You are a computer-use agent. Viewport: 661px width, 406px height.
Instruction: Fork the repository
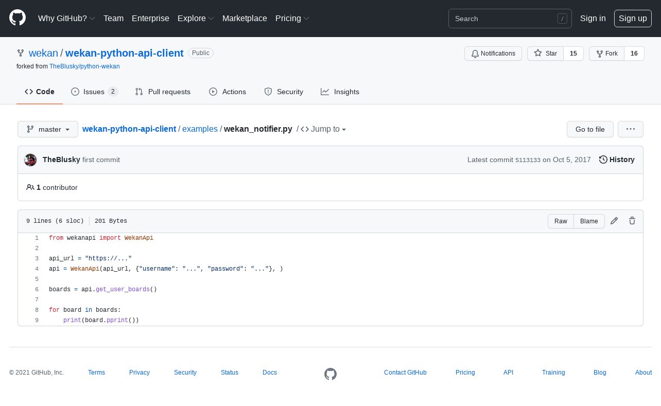(x=606, y=54)
